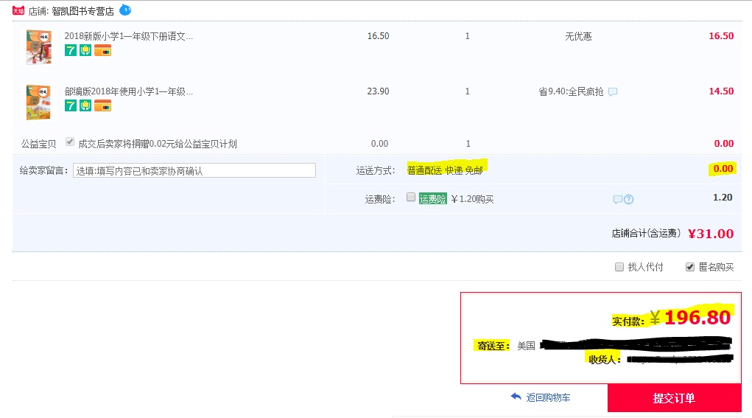This screenshot has height=418, width=752.
Task: Click the green 7-day return icon on first book
Action: [x=71, y=50]
